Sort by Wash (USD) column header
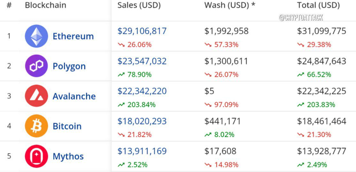This screenshot has height=172, width=356. coord(230,5)
